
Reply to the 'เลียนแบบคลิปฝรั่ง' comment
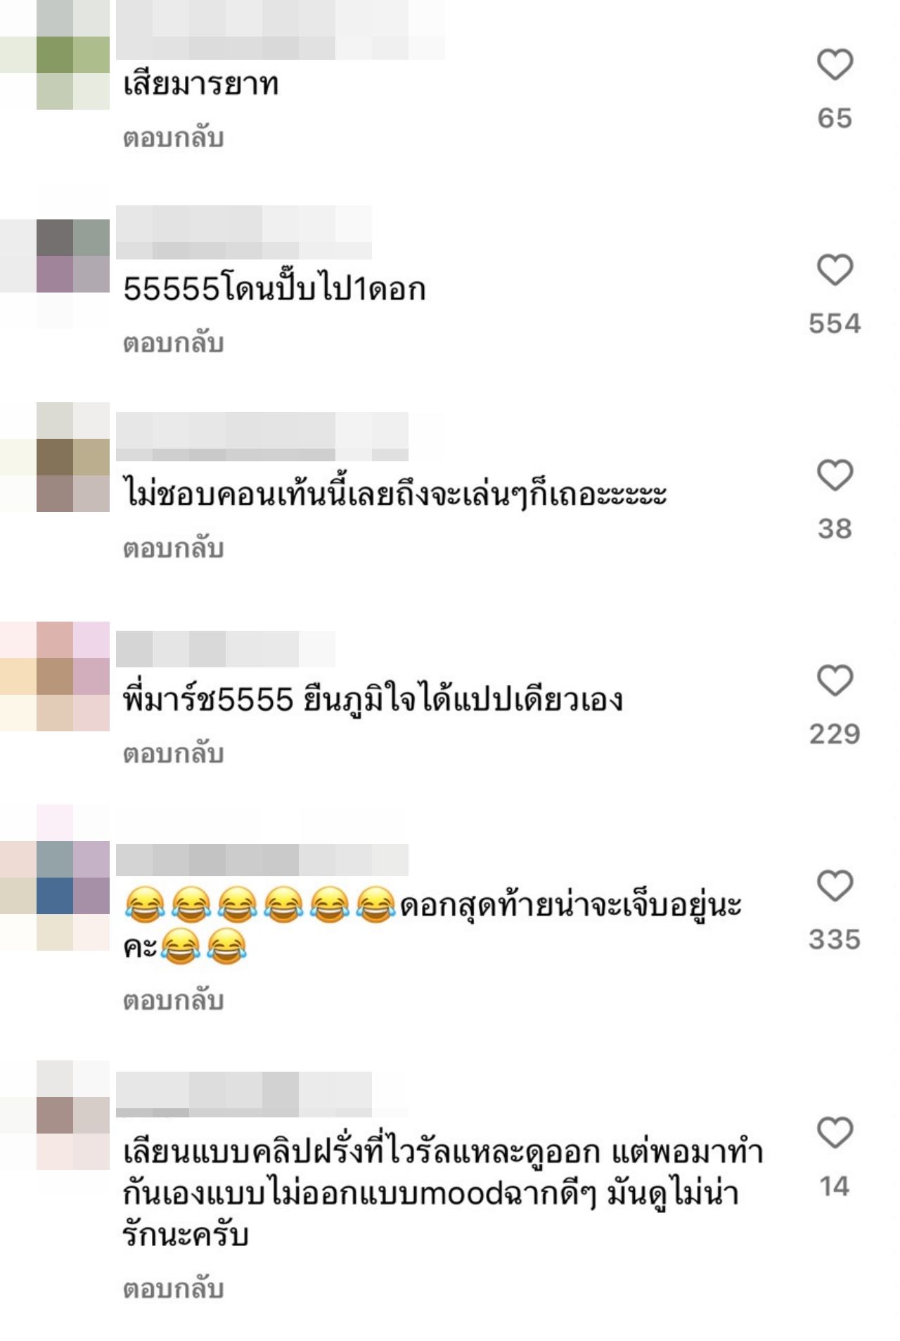point(174,1288)
